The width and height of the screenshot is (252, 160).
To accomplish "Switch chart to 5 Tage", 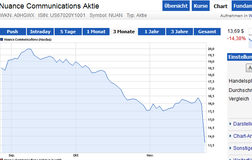I will pyautogui.click(x=68, y=32).
